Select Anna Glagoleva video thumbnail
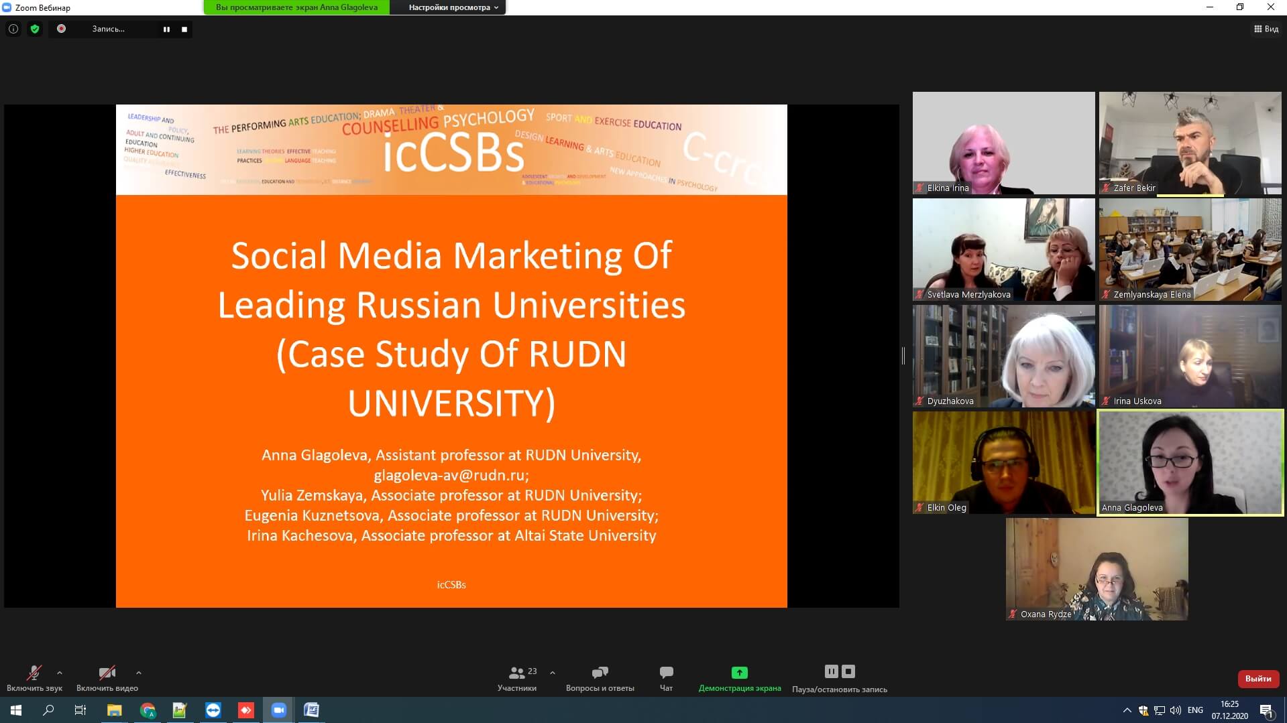The height and width of the screenshot is (723, 1287). point(1190,462)
